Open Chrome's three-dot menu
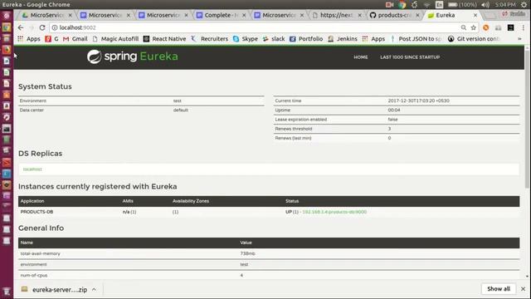Viewport: 531px width, 299px height. pyautogui.click(x=524, y=27)
